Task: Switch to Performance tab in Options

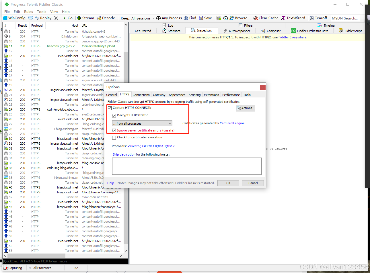Action: [231, 95]
